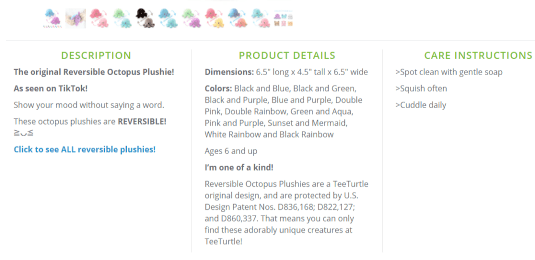Open "Click to see ALL reversible plushies!" link
Screen dimensions: 535x260
(85, 149)
